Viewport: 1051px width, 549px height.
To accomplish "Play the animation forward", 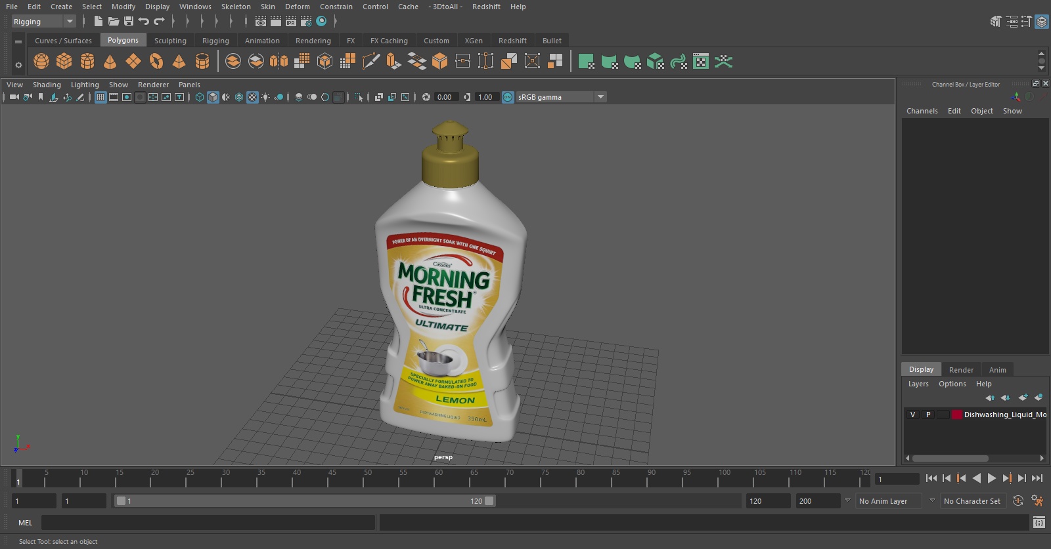I will click(992, 479).
